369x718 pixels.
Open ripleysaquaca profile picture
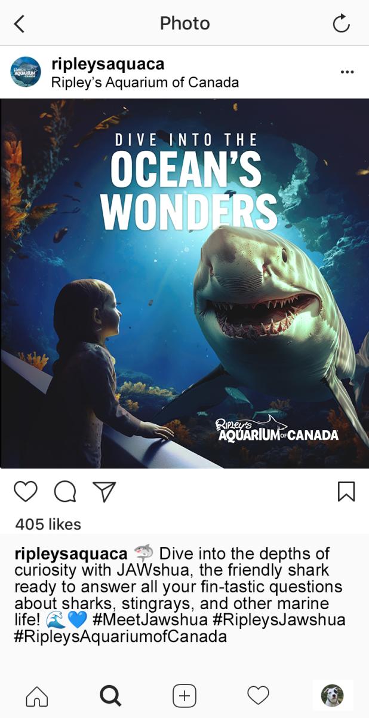26,72
